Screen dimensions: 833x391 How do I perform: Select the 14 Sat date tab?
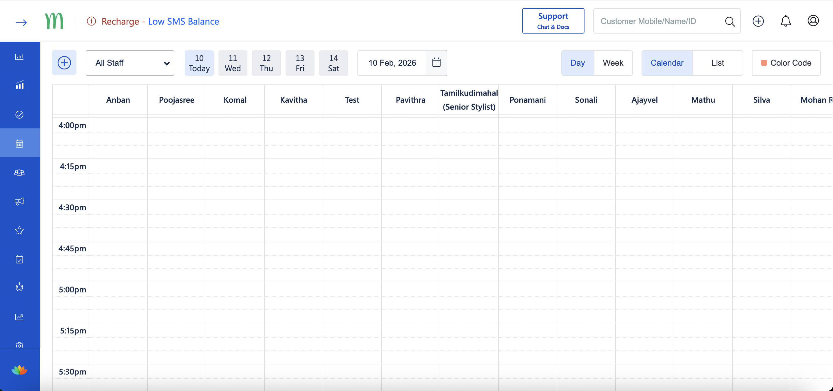(x=333, y=63)
